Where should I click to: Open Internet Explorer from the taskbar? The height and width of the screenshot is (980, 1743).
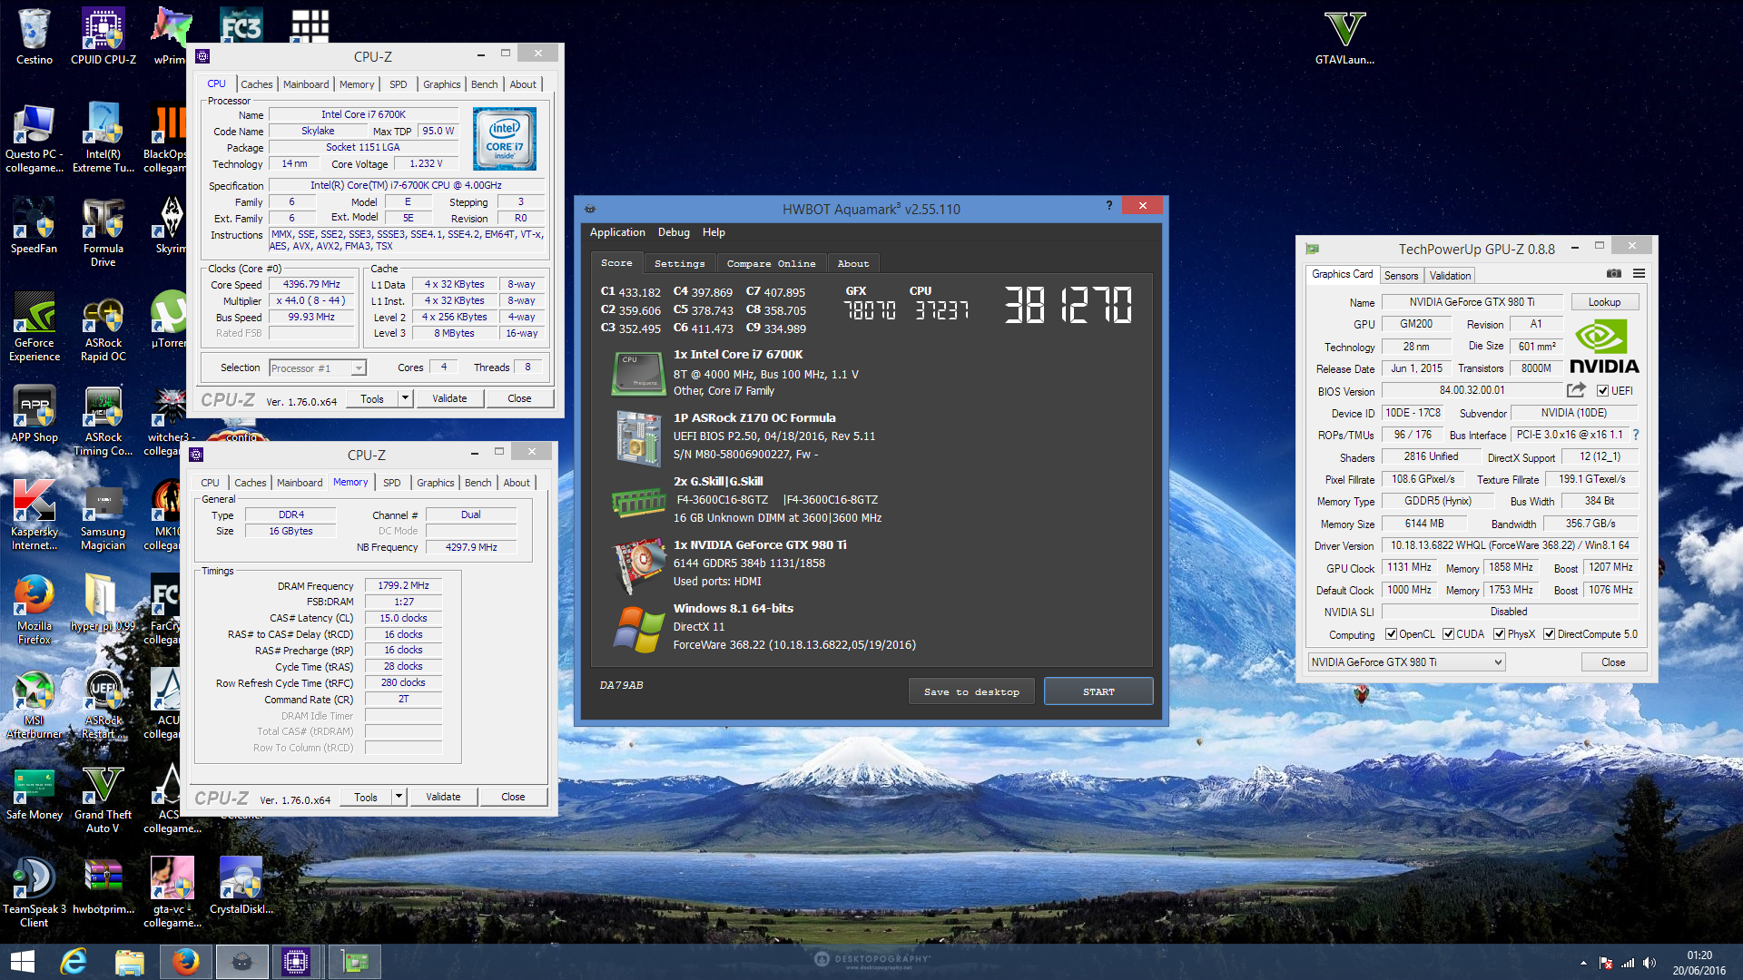click(74, 962)
